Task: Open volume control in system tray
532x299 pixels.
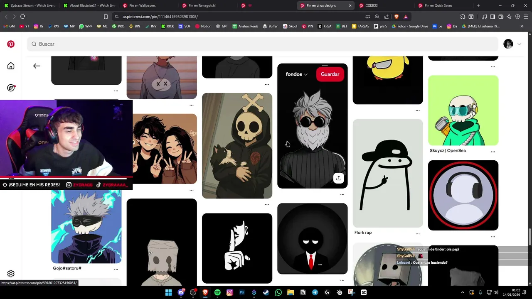Action: (x=496, y=292)
